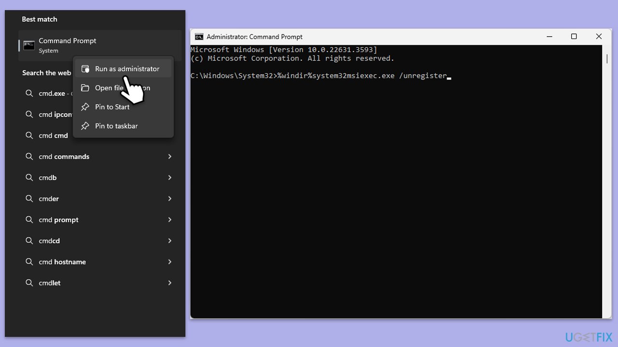Click the folder icon beside Open file location
The image size is (618, 347).
pos(85,88)
